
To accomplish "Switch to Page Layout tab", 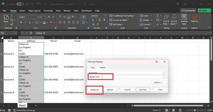I will pos(34,11).
